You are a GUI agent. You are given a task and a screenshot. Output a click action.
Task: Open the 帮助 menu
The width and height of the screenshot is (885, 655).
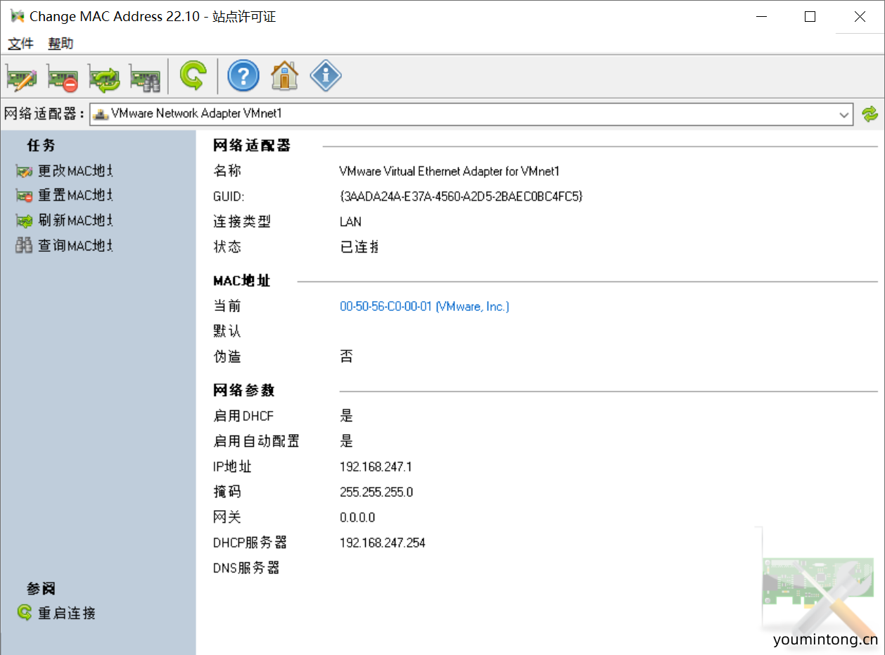[x=61, y=44]
